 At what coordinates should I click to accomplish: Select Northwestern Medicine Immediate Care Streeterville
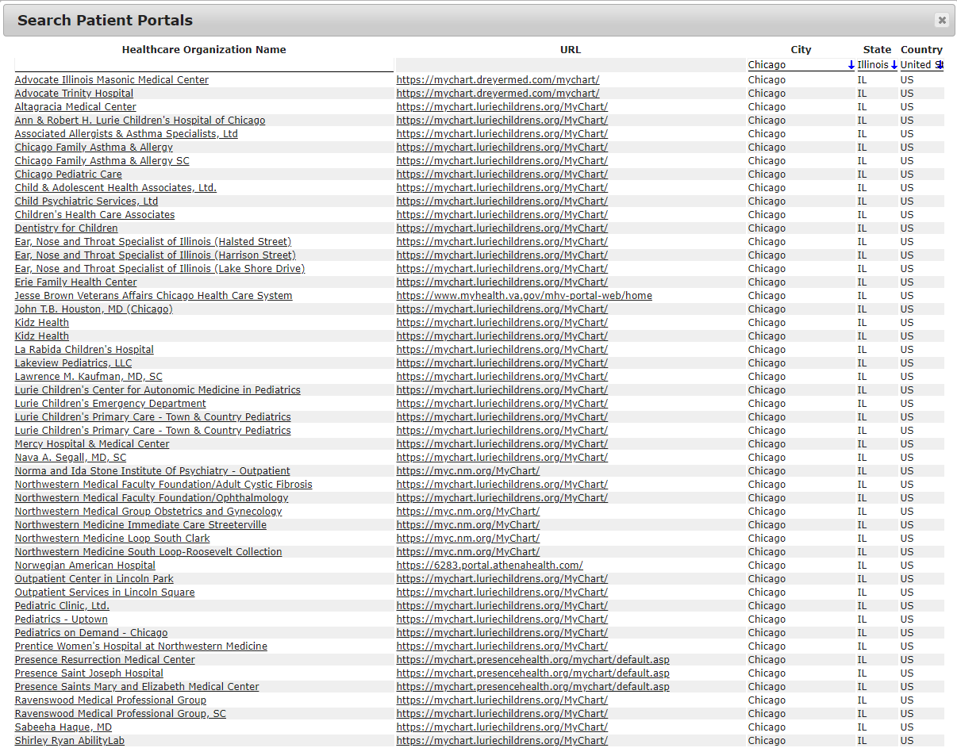140,525
